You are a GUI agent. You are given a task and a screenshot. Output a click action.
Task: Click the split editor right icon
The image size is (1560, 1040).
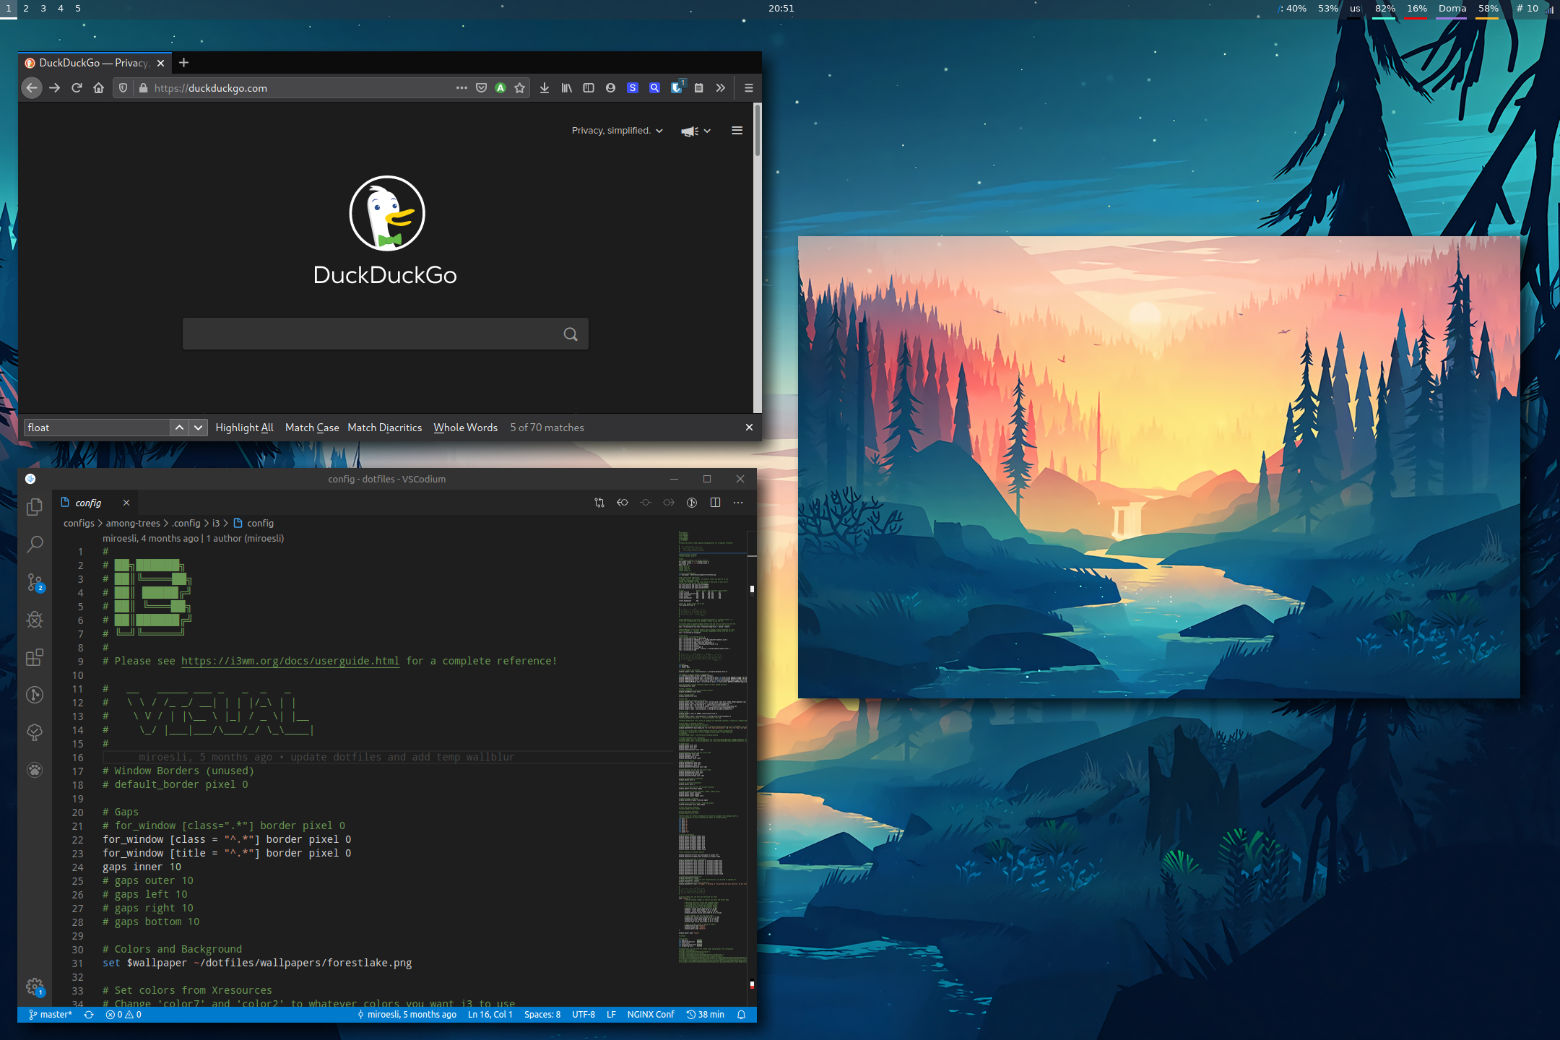pyautogui.click(x=715, y=503)
